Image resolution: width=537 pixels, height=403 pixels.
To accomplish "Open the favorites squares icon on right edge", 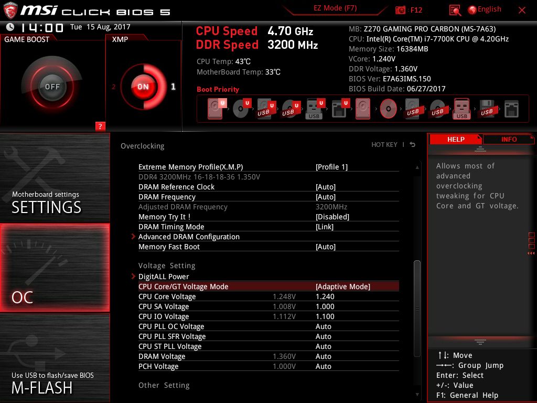I will point(532,240).
